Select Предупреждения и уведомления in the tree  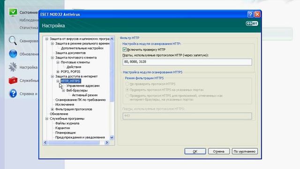tap(80, 138)
